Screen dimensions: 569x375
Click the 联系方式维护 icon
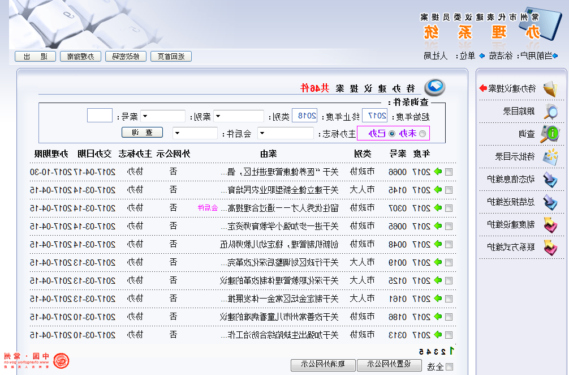[x=550, y=248]
